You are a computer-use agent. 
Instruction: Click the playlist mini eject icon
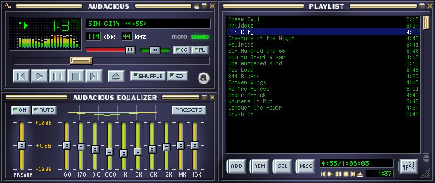[360, 174]
